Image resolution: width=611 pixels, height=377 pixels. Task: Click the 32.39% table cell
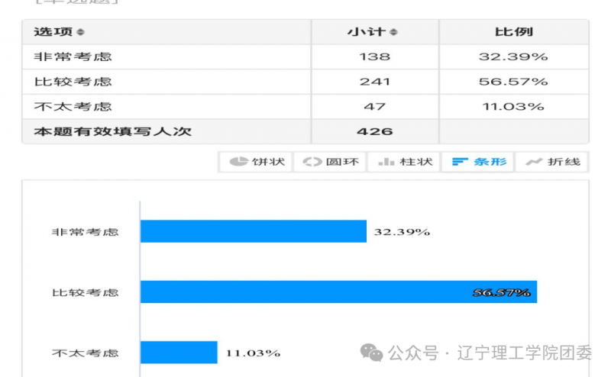point(513,57)
